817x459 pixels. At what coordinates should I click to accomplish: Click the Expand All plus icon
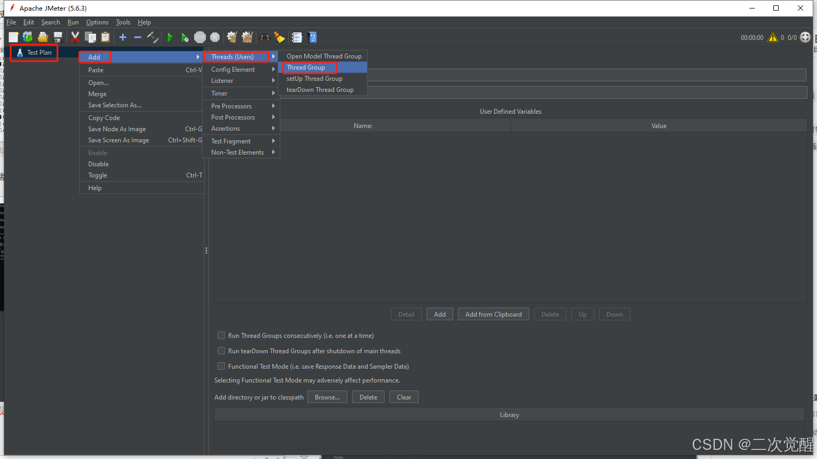123,37
